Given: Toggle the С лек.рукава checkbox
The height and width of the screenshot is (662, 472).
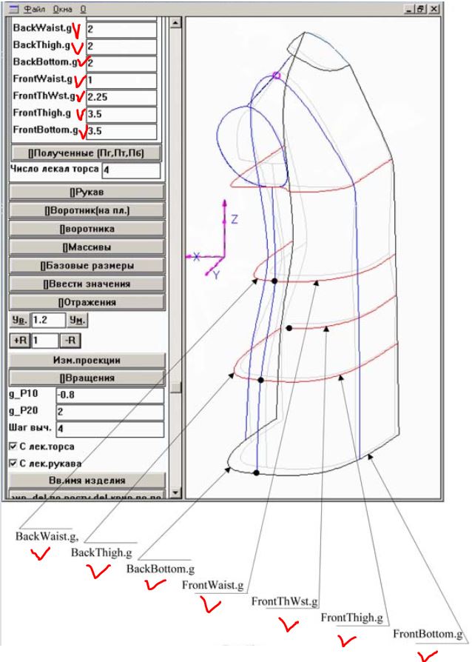Looking at the screenshot, I should 13,464.
